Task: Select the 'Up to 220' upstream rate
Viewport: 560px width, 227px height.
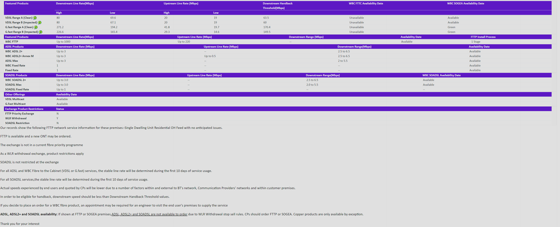Action: coord(184,42)
